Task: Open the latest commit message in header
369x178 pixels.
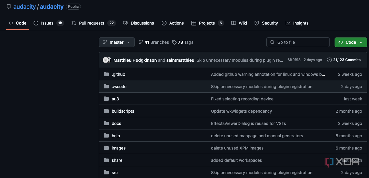Action: click(240, 60)
